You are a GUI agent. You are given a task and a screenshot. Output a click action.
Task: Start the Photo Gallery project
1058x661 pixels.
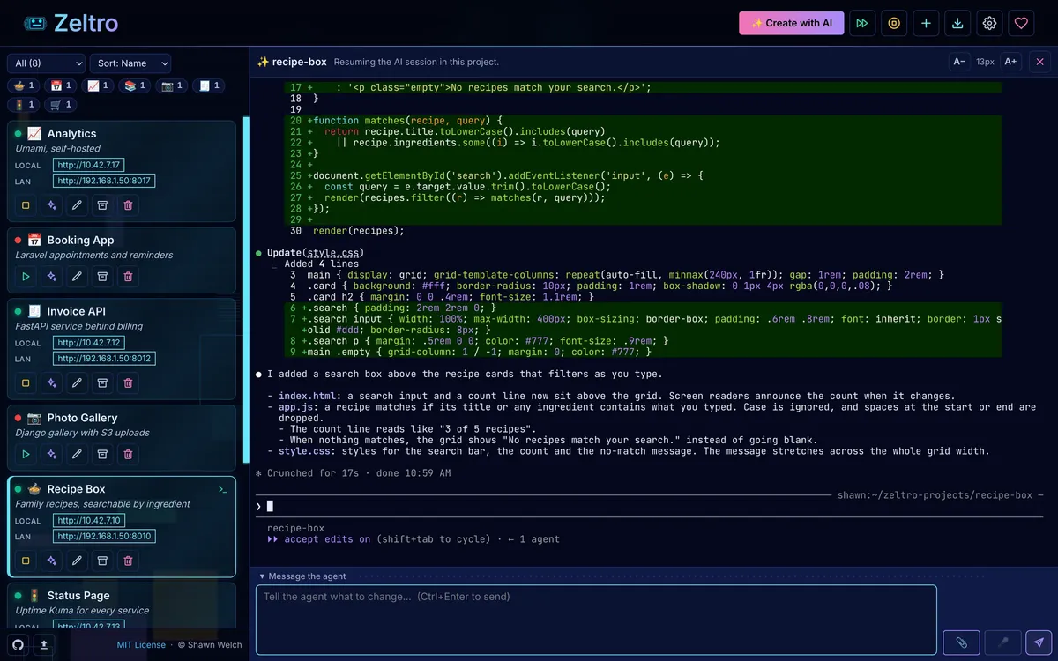(x=26, y=454)
